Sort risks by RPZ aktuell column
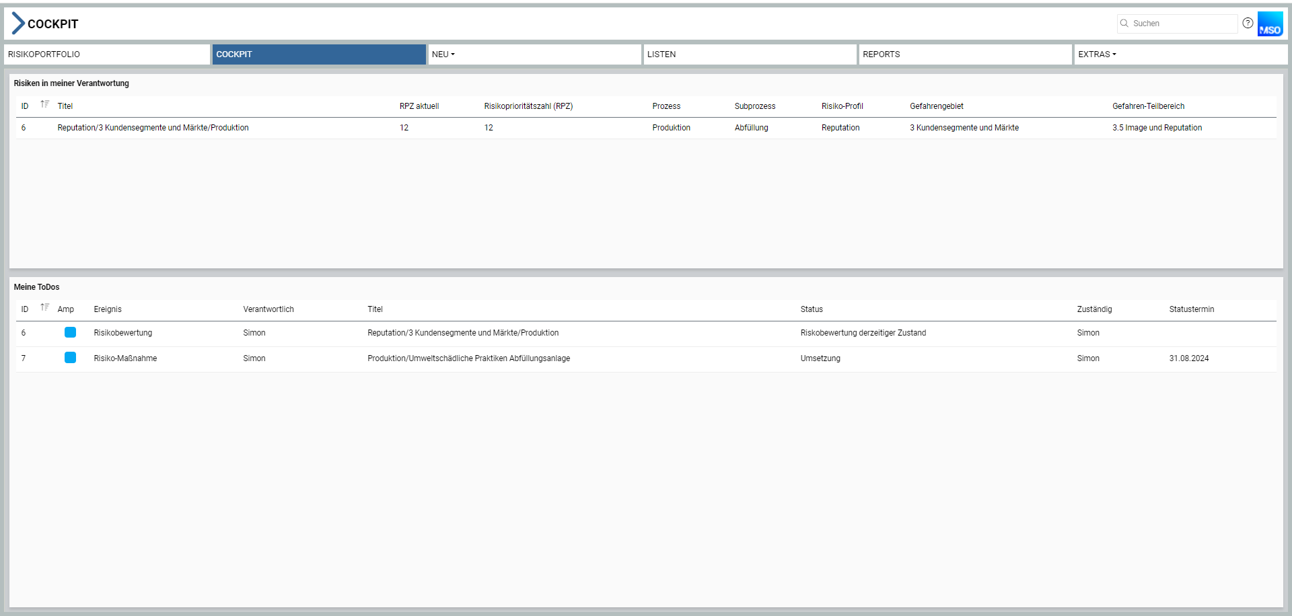The width and height of the screenshot is (1292, 616). pos(419,106)
